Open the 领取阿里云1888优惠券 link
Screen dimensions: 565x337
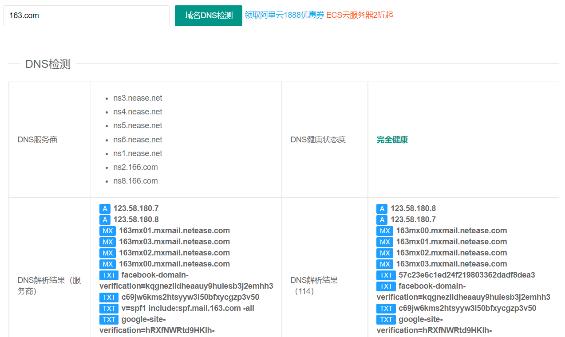coord(284,15)
